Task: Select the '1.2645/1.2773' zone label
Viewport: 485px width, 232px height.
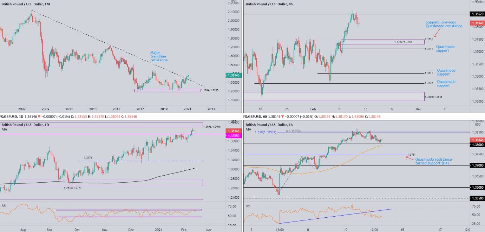Action: (72, 188)
